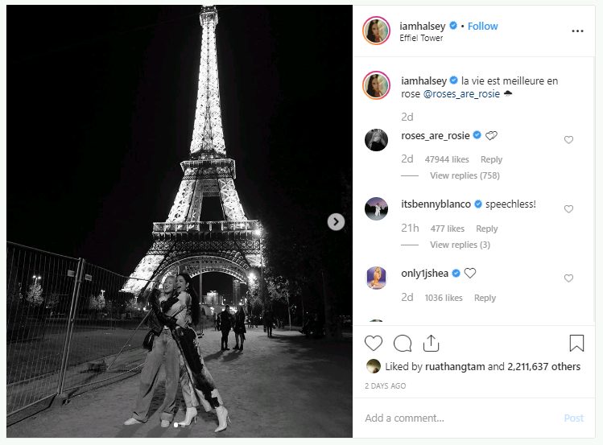This screenshot has height=445, width=603.
Task: Open the three-dot more options menu
Action: point(577,31)
